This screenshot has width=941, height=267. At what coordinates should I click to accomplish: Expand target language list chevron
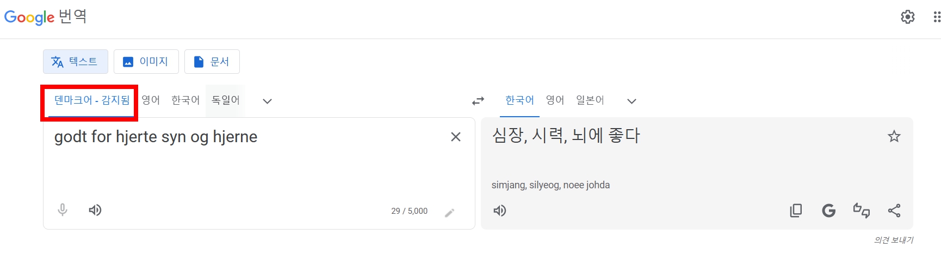(x=632, y=101)
